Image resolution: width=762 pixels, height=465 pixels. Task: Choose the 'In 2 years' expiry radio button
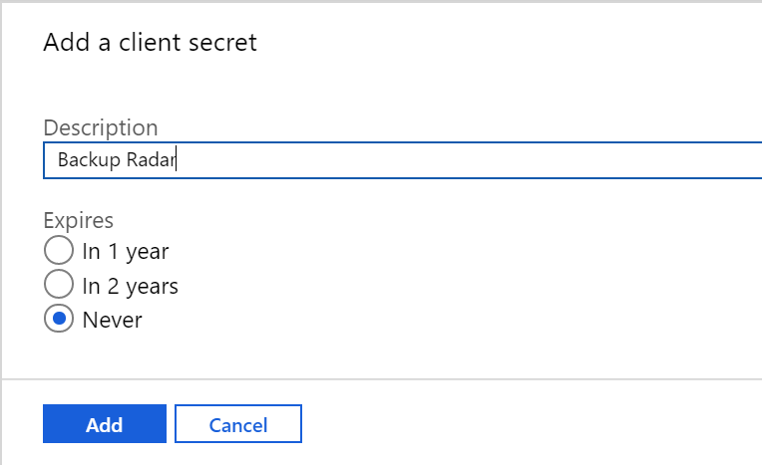pos(59,285)
